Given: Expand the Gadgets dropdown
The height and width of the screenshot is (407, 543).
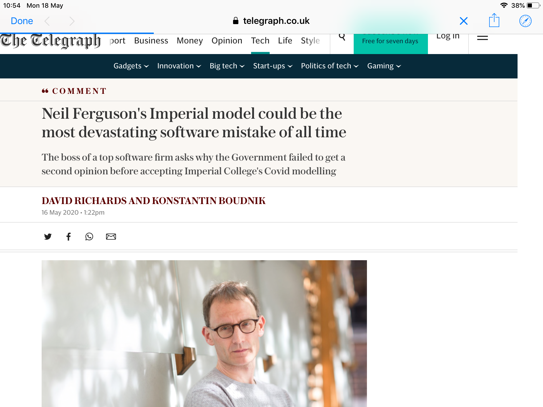Looking at the screenshot, I should 131,66.
